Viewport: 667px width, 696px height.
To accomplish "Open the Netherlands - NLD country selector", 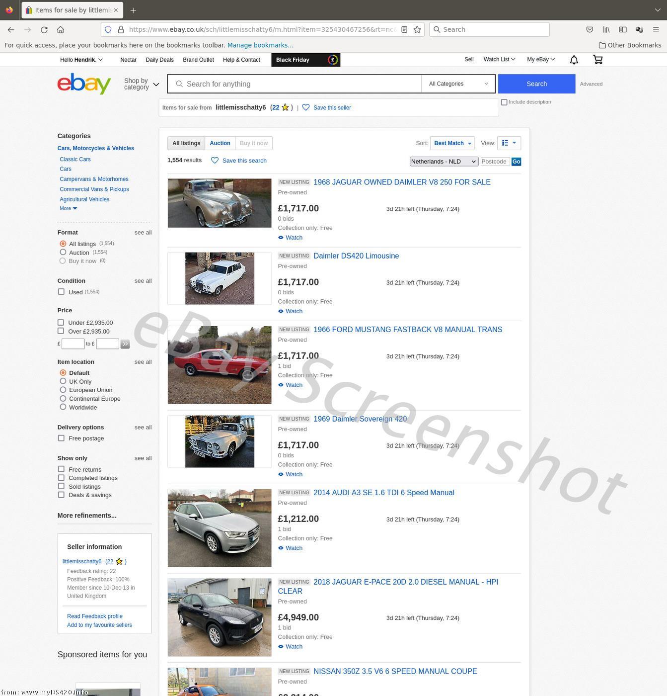I will tap(444, 162).
